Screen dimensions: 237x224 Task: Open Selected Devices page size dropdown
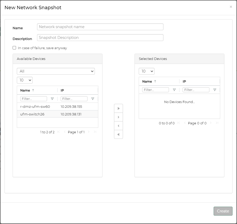(x=147, y=71)
